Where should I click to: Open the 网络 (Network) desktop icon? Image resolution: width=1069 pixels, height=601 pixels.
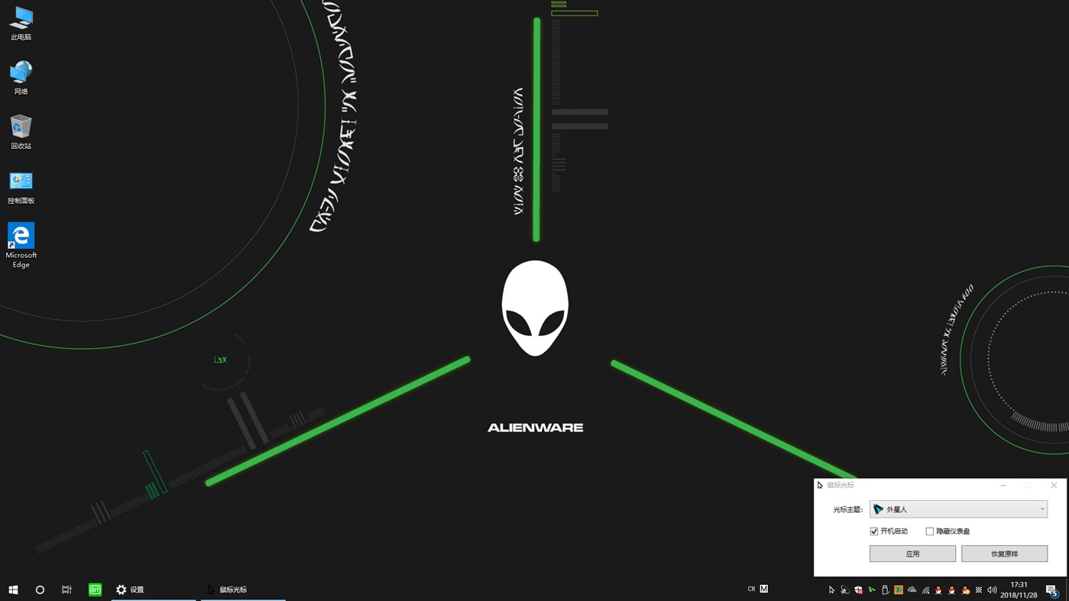[x=21, y=76]
